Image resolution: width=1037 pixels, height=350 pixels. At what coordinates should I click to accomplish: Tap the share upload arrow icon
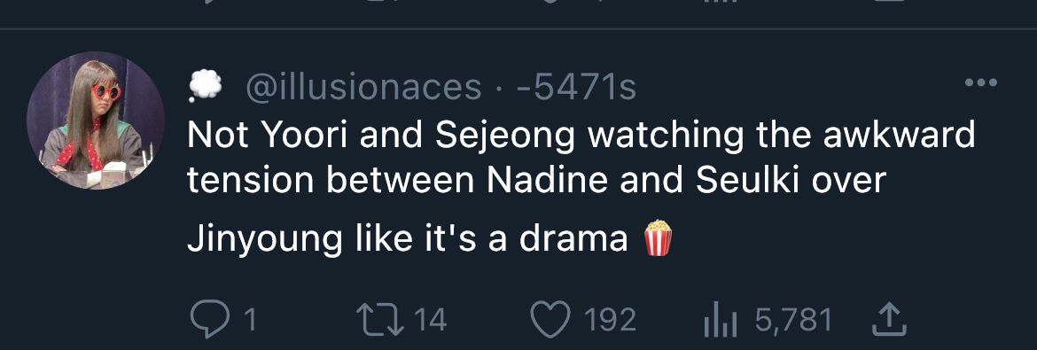[x=888, y=320]
